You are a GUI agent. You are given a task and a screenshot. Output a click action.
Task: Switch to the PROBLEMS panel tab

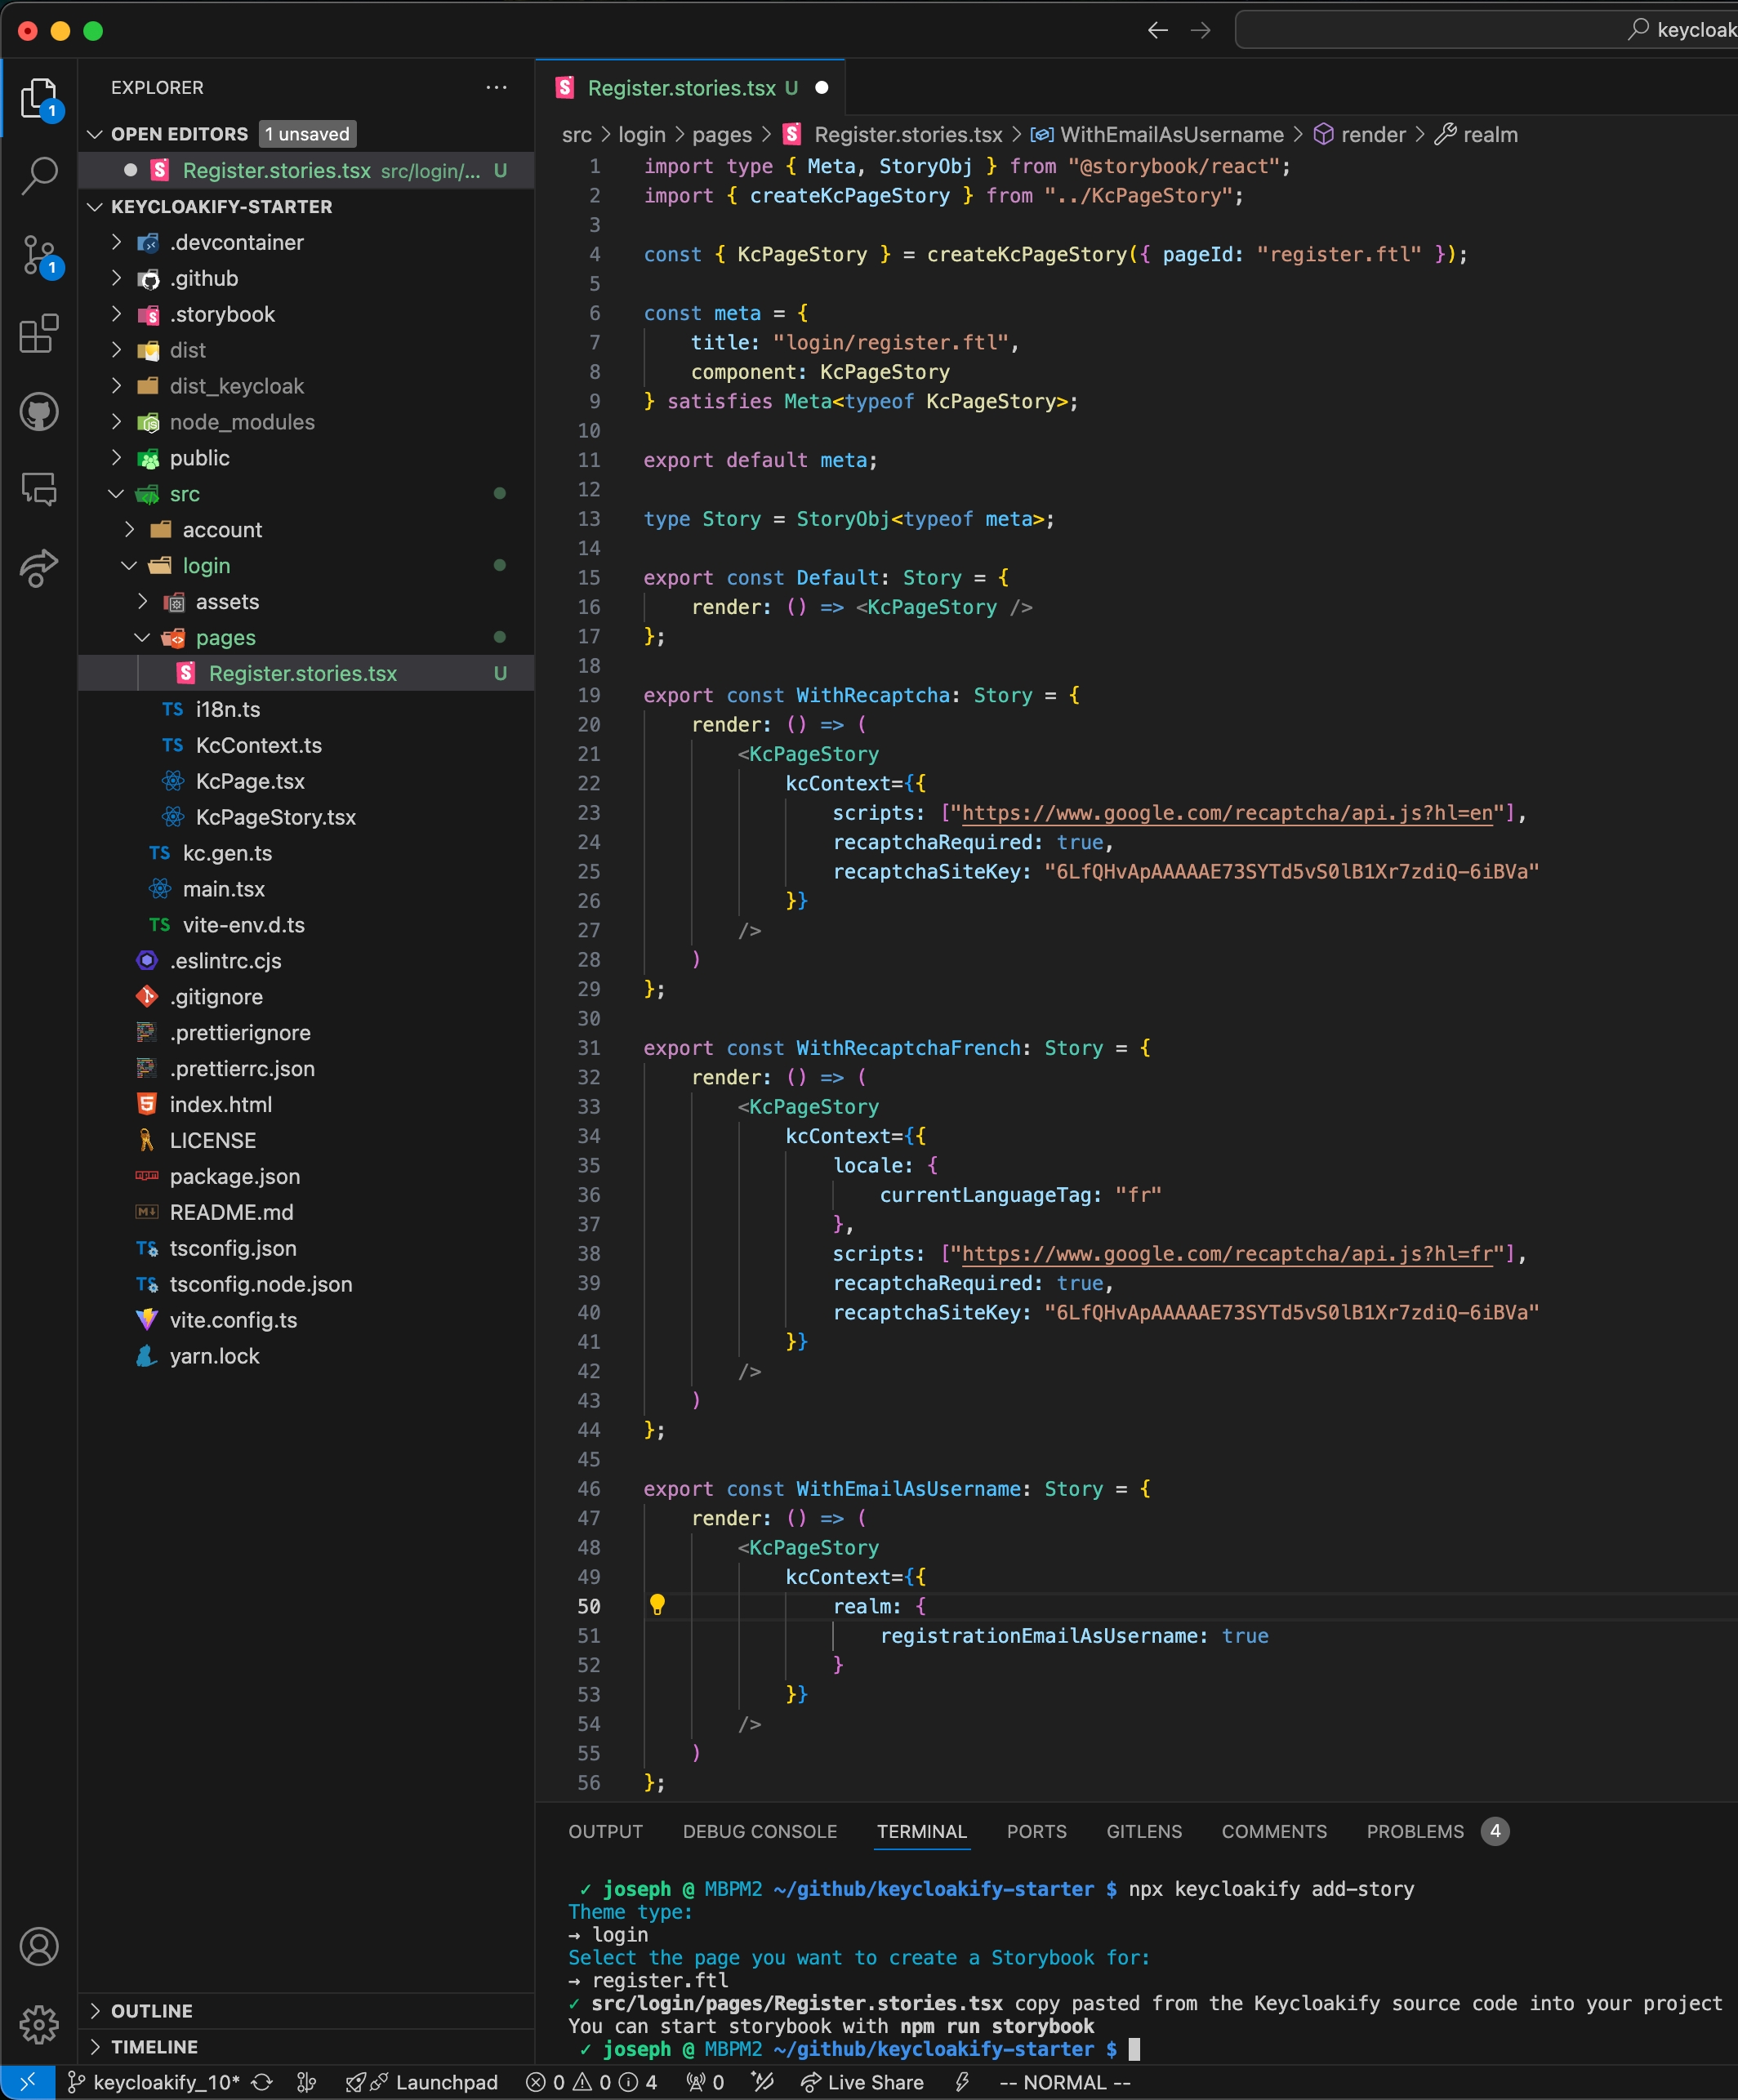(x=1414, y=1831)
